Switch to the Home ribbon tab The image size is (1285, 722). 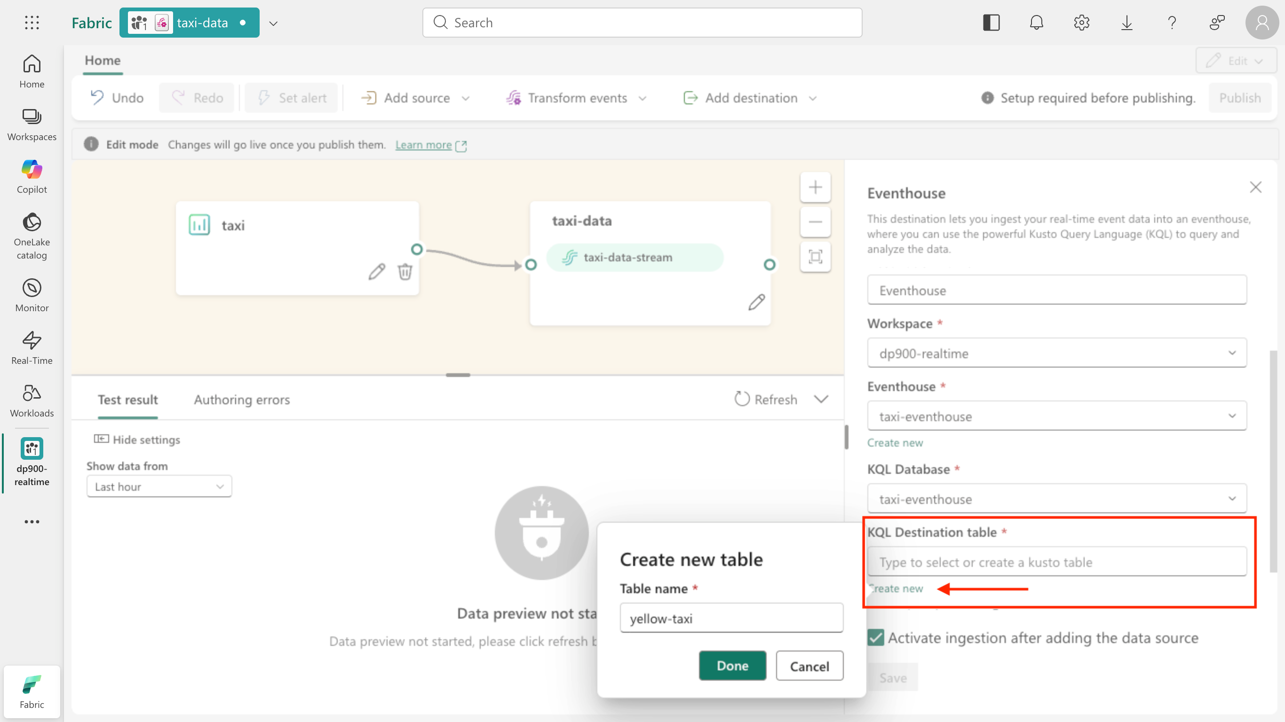point(103,60)
